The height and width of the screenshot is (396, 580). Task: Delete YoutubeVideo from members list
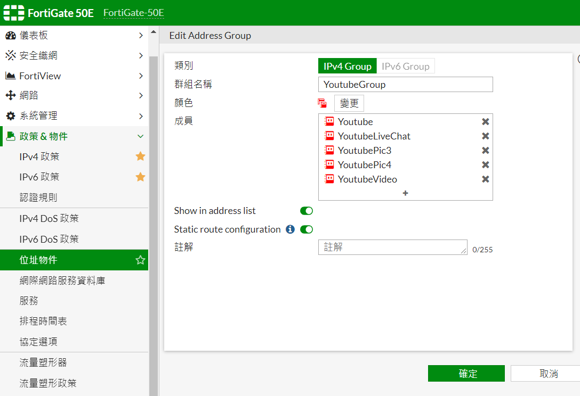[x=485, y=179]
